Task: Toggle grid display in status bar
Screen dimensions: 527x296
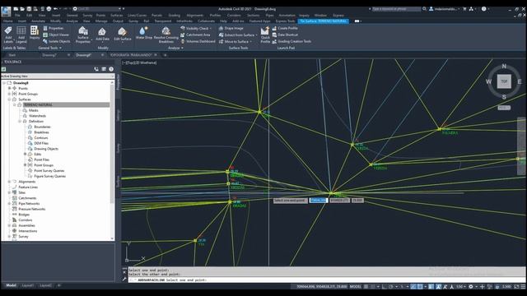Action: [366, 287]
